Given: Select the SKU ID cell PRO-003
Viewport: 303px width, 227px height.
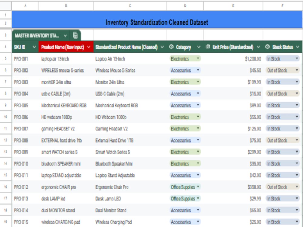Looking at the screenshot, I should click(25, 82).
